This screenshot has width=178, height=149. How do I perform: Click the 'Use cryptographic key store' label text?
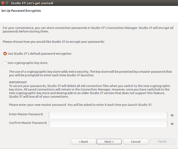pyautogui.click(x=28, y=63)
